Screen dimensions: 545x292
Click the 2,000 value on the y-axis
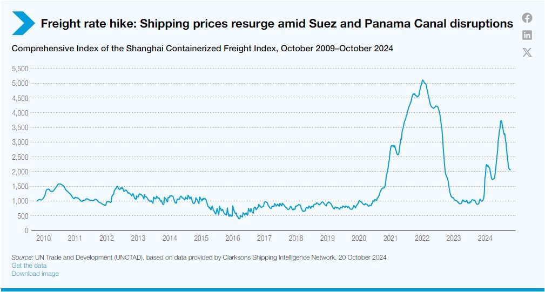20,172
